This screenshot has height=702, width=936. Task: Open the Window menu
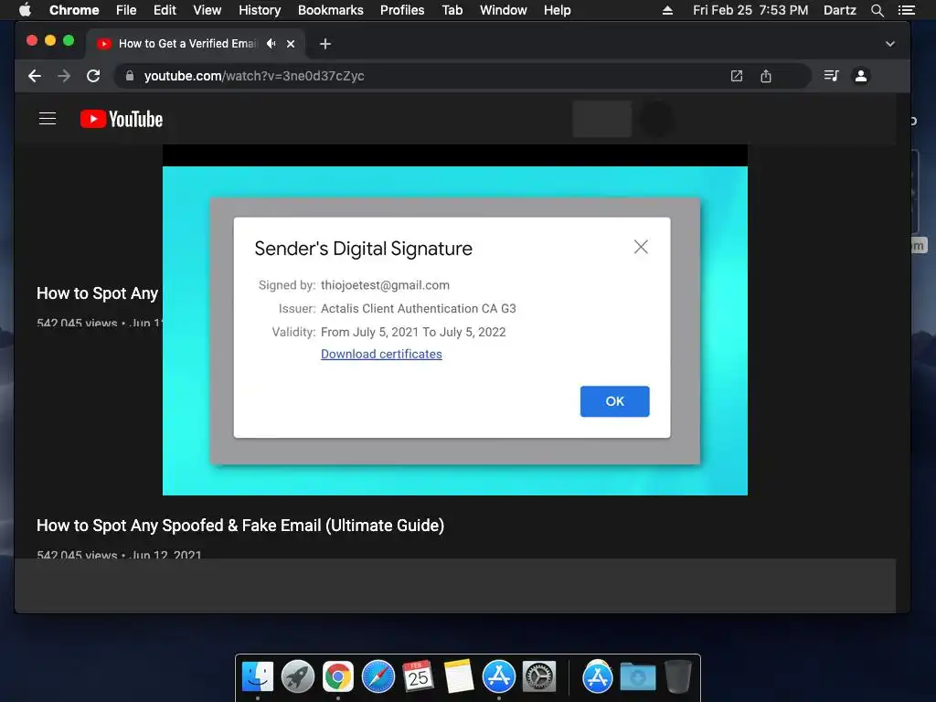[x=504, y=10]
